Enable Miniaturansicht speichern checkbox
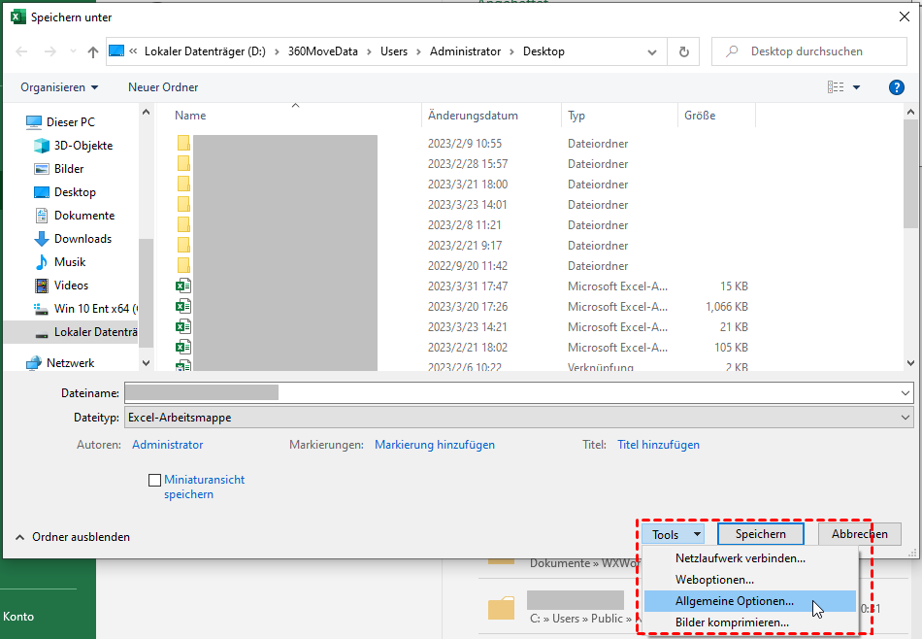Screen dimensions: 922x639 click(x=154, y=480)
